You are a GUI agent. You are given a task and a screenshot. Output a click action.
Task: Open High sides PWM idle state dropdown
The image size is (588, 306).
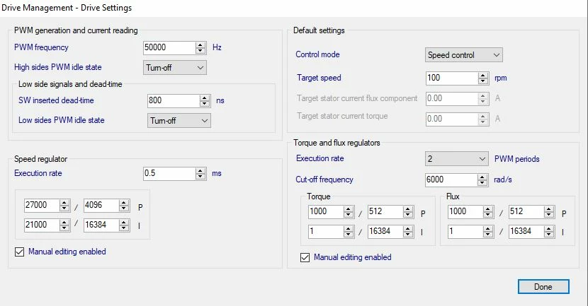[x=175, y=68]
